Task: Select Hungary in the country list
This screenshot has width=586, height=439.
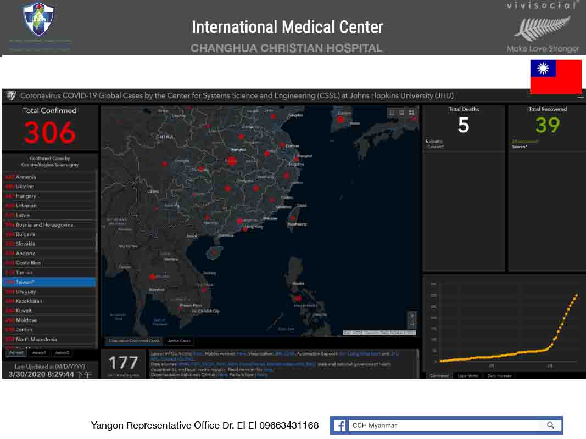Action: 49,196
